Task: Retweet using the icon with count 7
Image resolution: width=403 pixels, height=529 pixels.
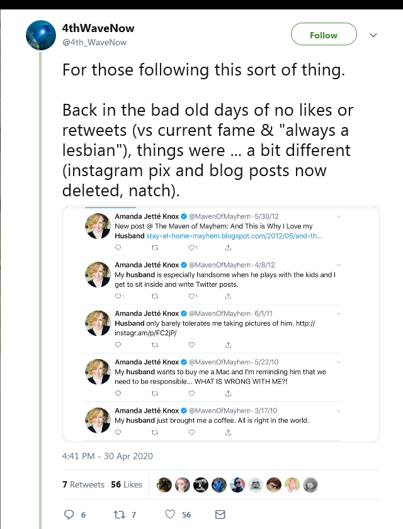Action: (119, 515)
